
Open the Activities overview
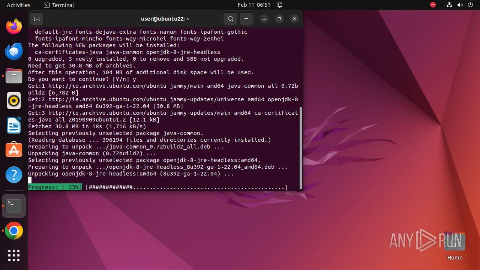18,5
